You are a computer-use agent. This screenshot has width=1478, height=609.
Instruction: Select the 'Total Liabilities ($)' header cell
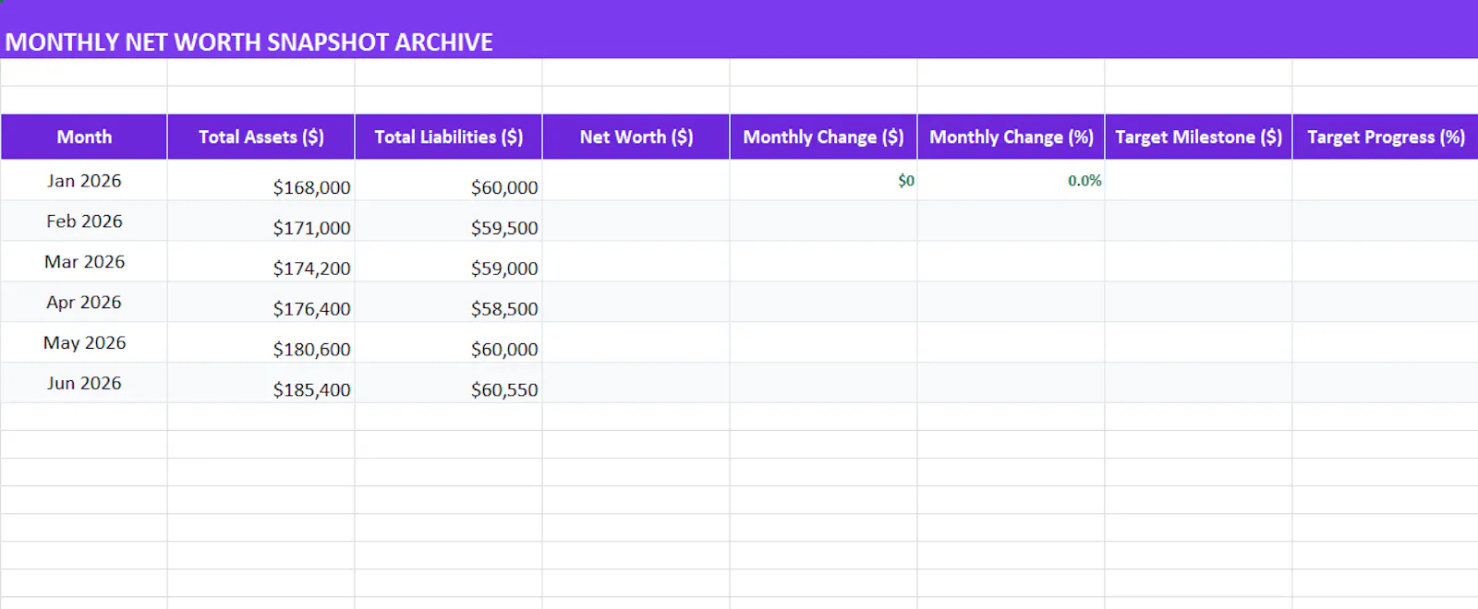(x=449, y=137)
